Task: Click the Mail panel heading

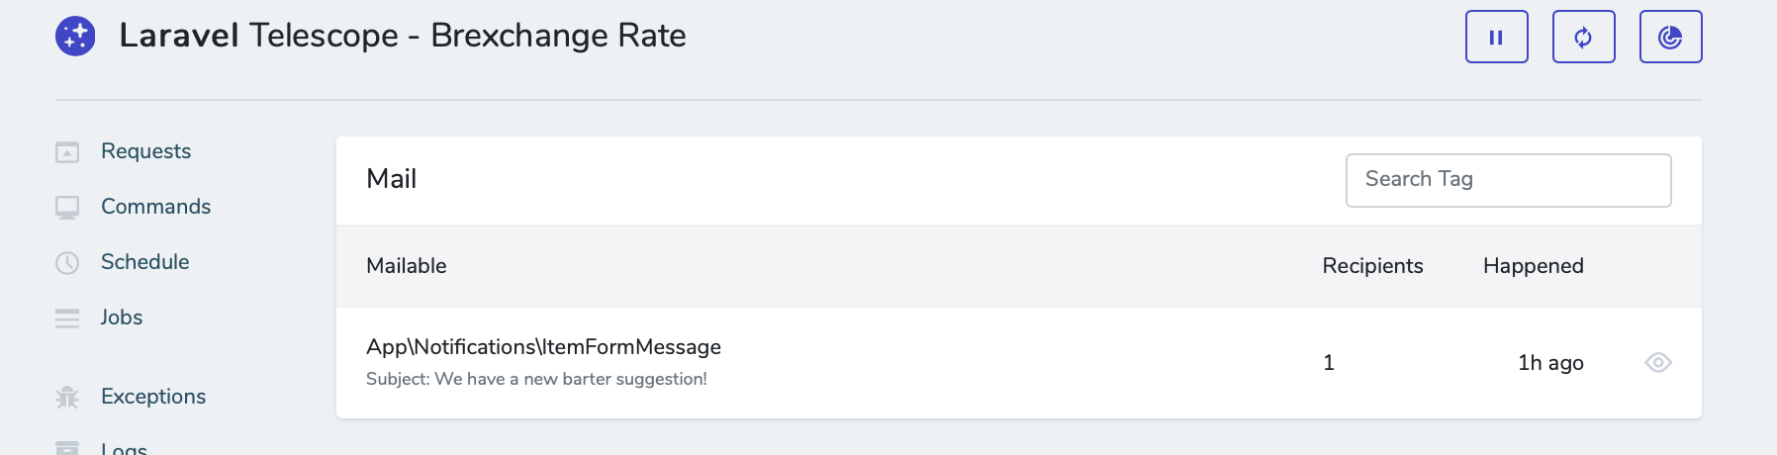Action: click(x=392, y=179)
